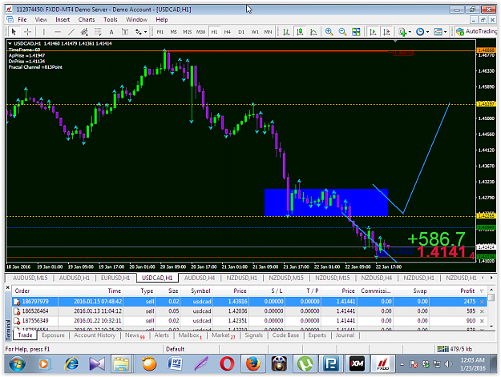The height and width of the screenshot is (377, 501).
Task: Zoom out on the chart
Action: click(x=342, y=31)
